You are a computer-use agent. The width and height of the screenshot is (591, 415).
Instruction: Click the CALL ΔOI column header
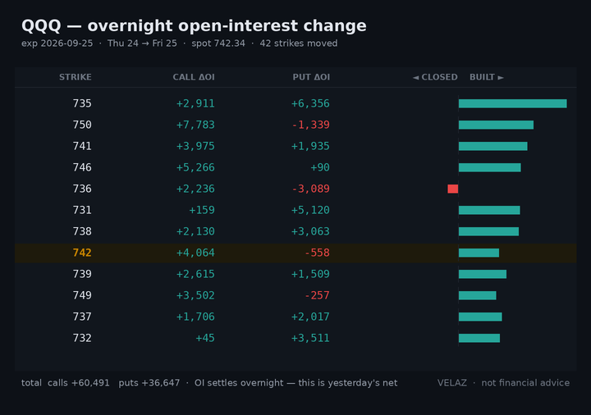tap(194, 77)
